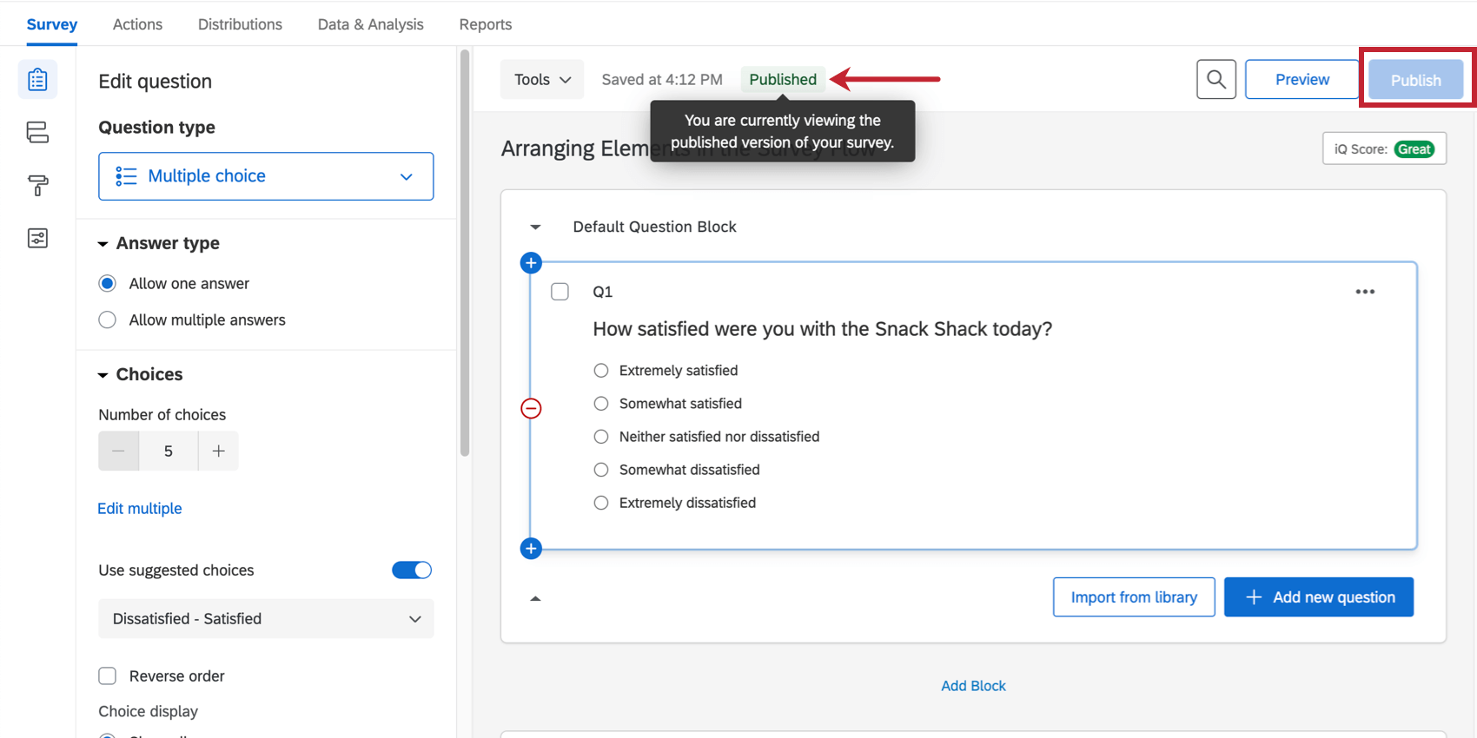
Task: Click the red minus icon beside choices
Action: 531,408
